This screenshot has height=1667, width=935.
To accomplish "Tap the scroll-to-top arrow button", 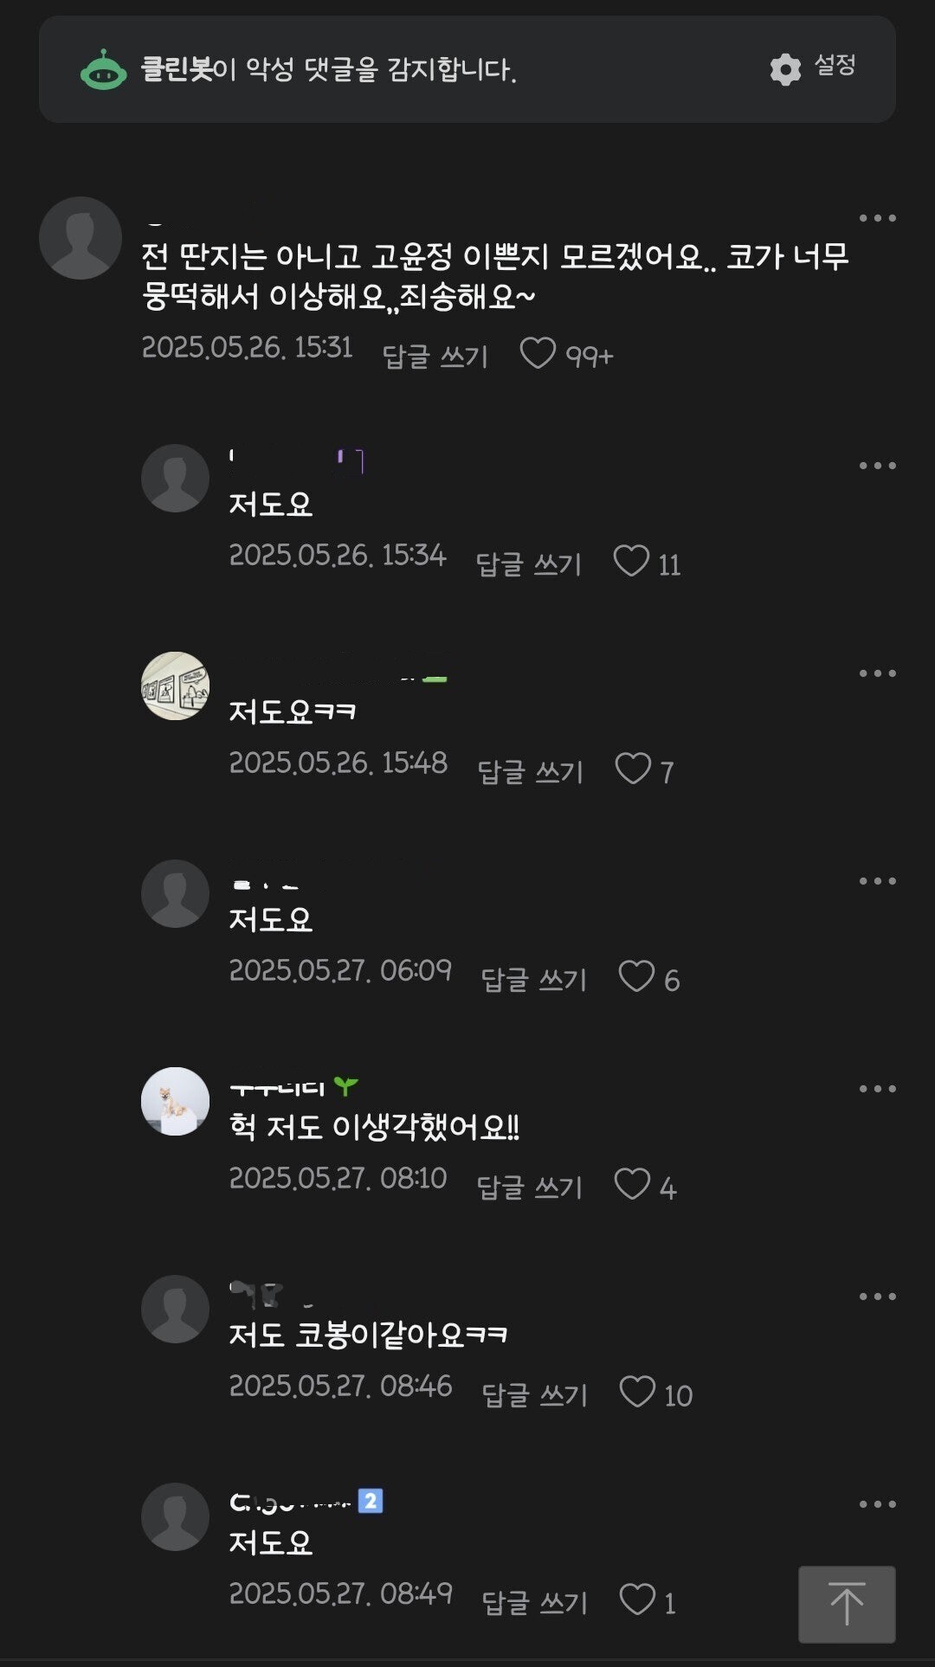I will [x=847, y=1604].
